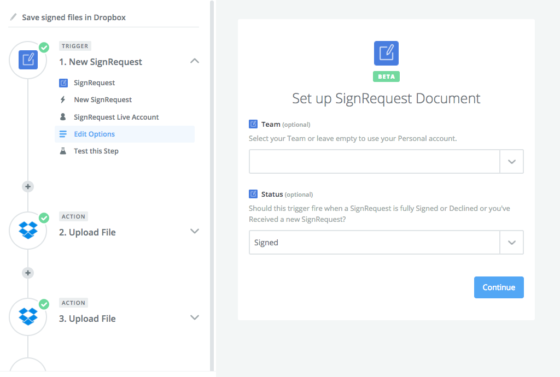Click the lightning bolt trigger icon
Image resolution: width=560 pixels, height=377 pixels.
(x=63, y=99)
